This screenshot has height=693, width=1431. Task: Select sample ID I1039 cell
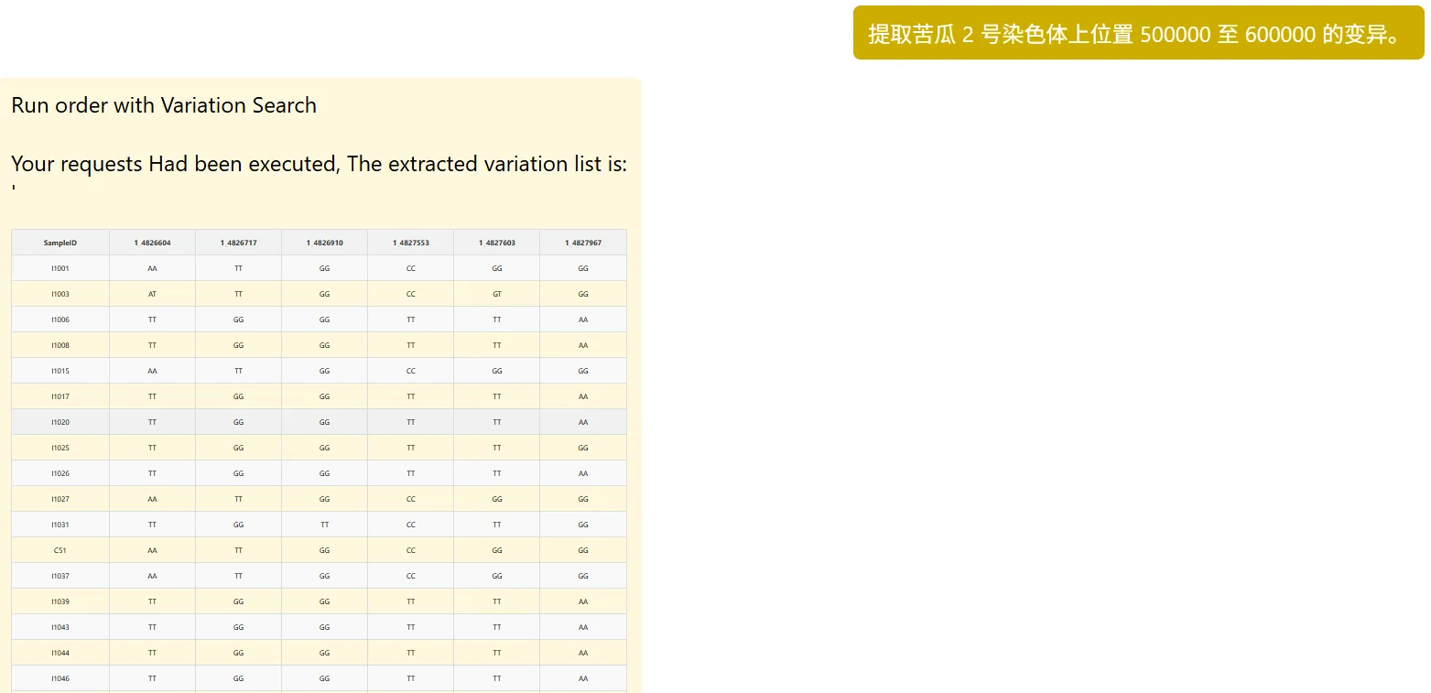click(x=60, y=601)
